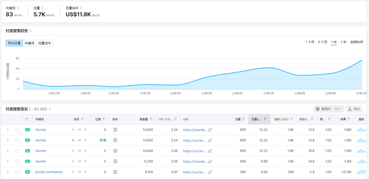Switch chart to 流量成本 tab
The image size is (369, 179).
tap(45, 43)
